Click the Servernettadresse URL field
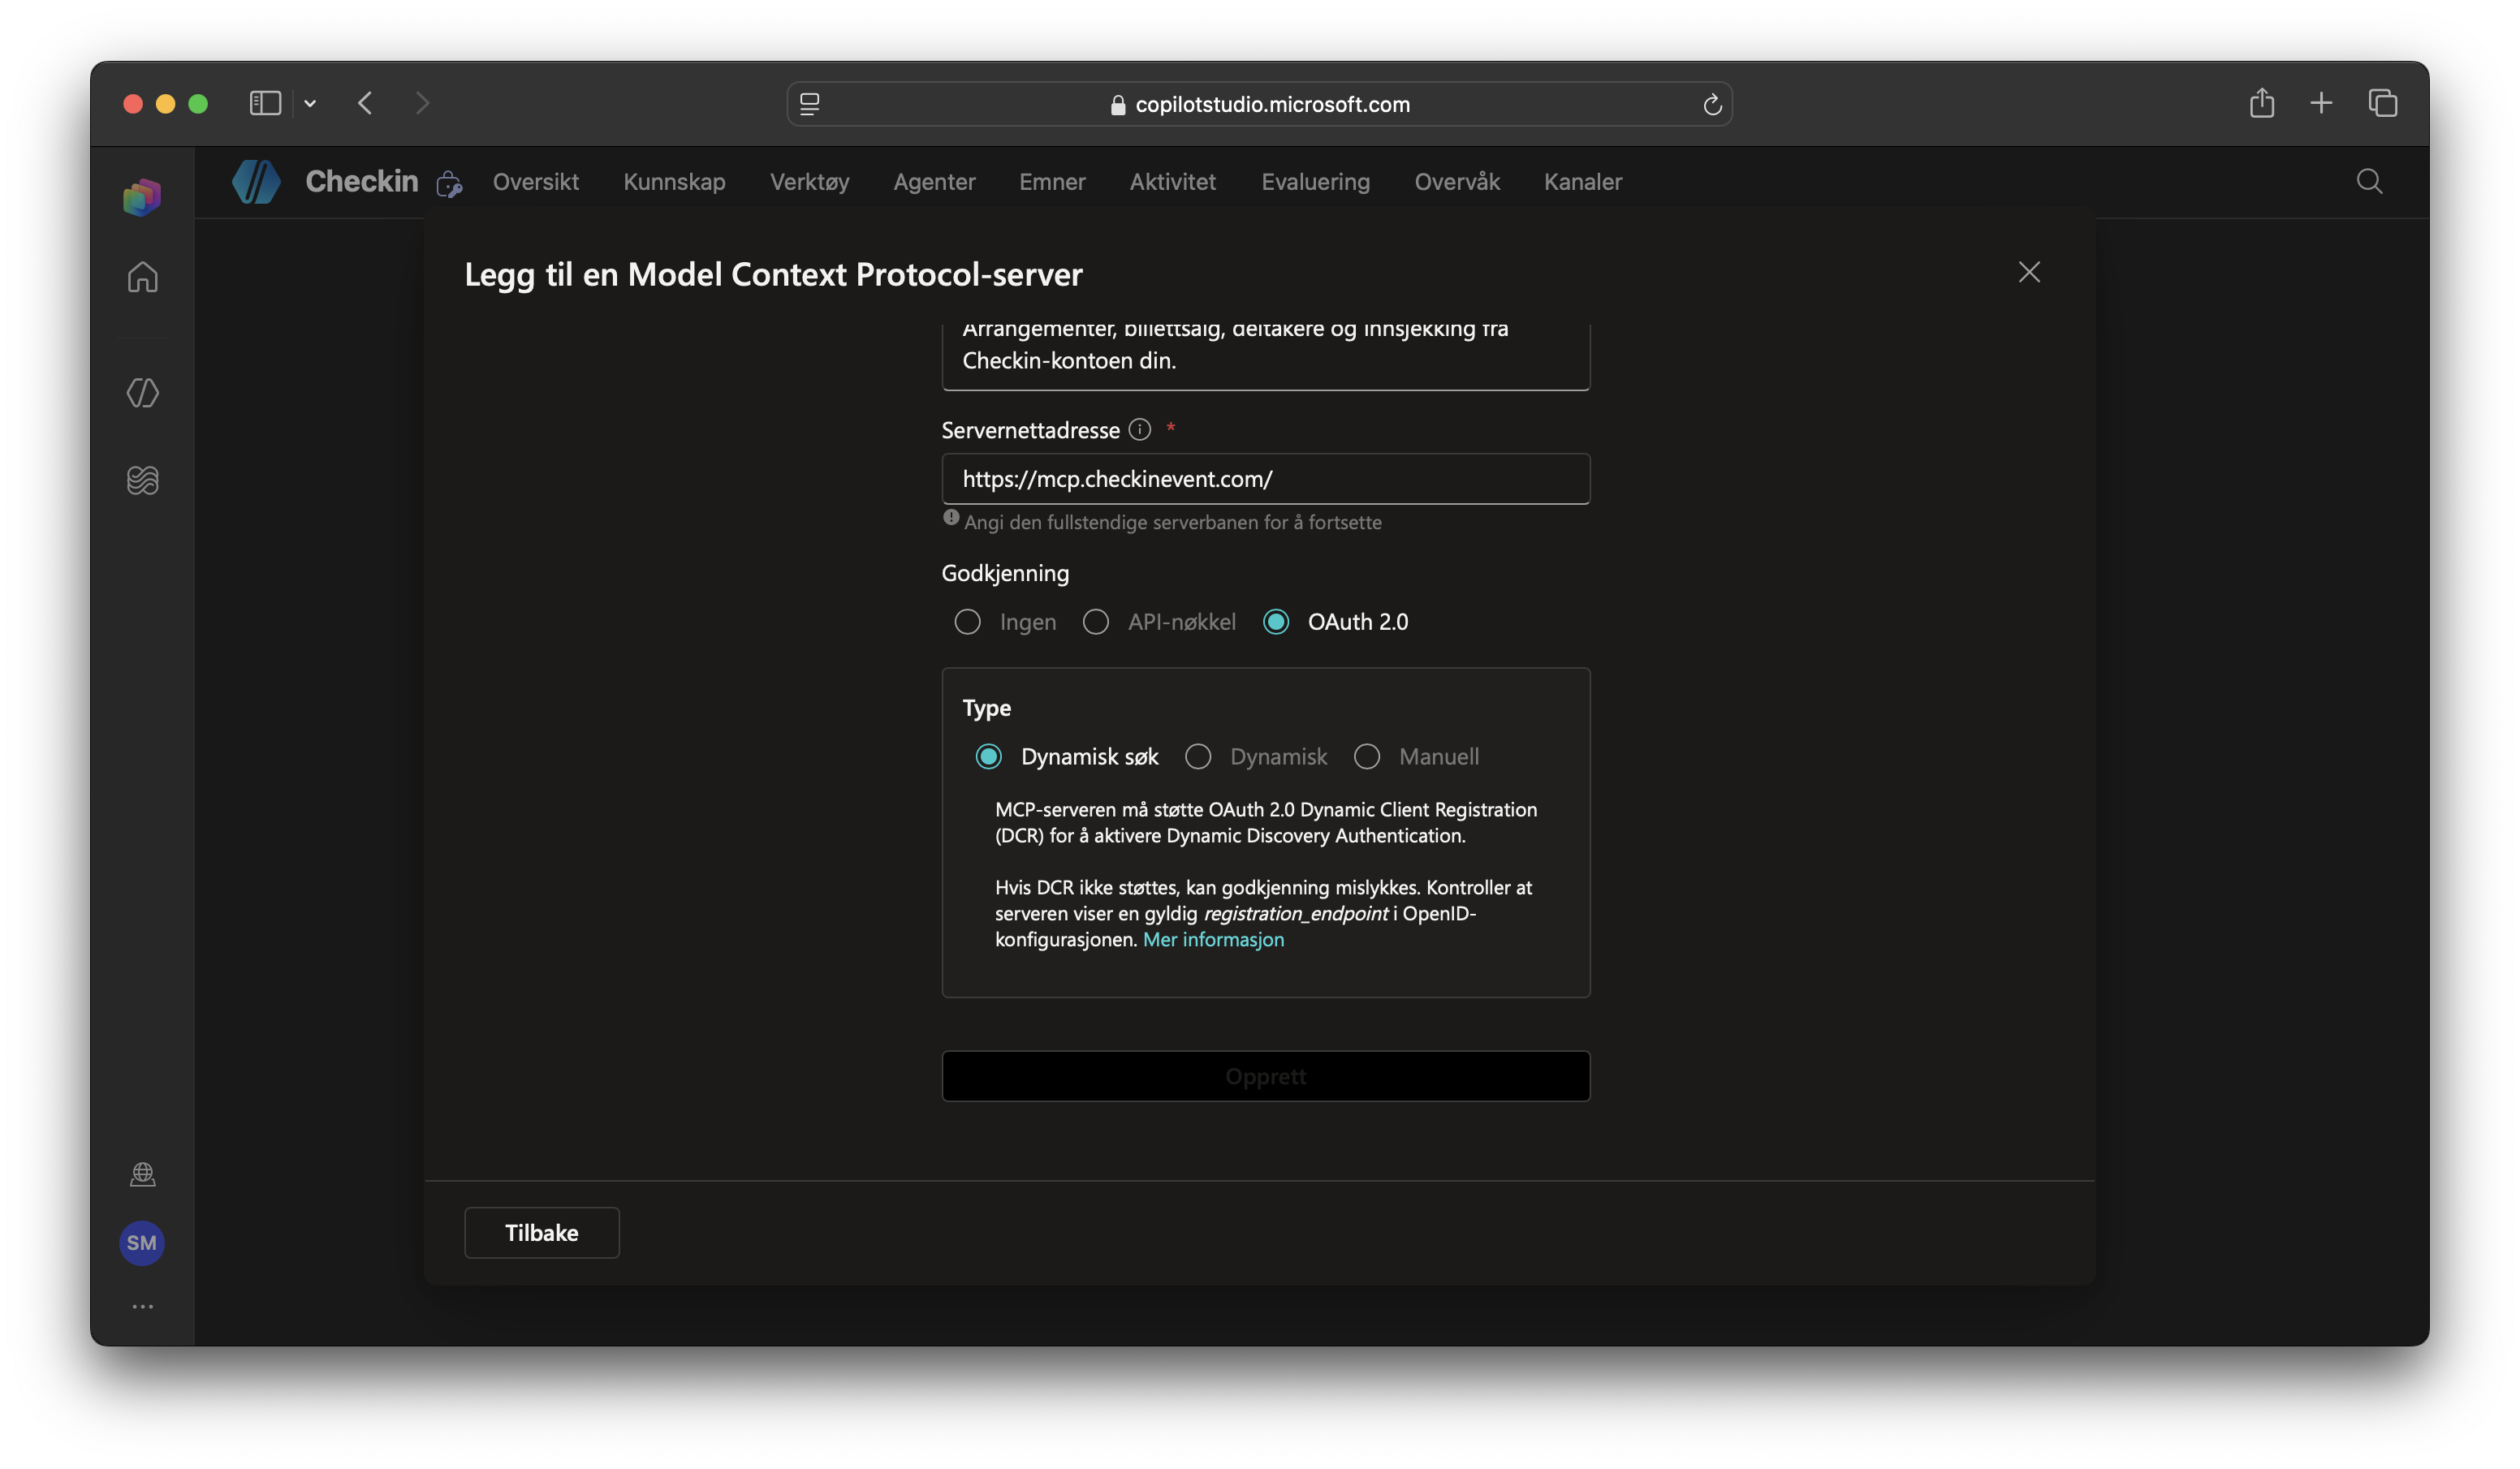The width and height of the screenshot is (2520, 1469). tap(1265, 479)
